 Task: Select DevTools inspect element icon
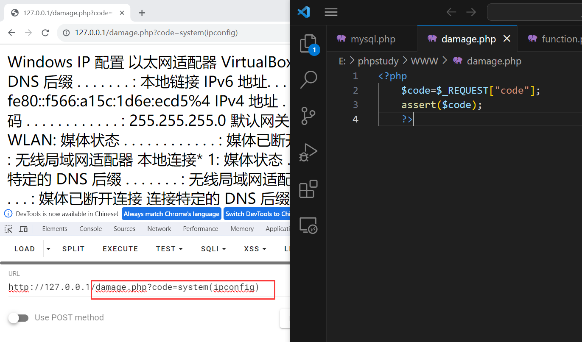(8, 229)
